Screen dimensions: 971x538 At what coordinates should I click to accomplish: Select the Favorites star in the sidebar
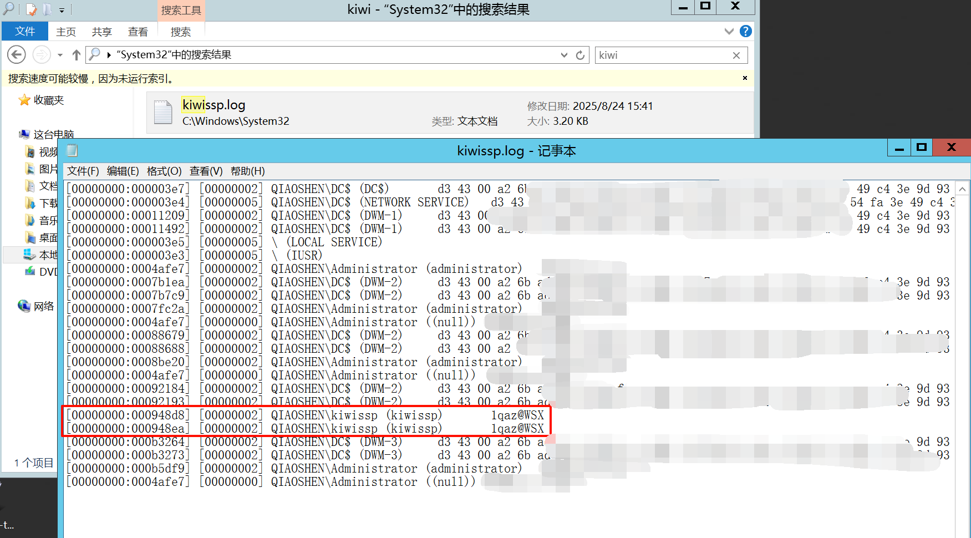24,100
